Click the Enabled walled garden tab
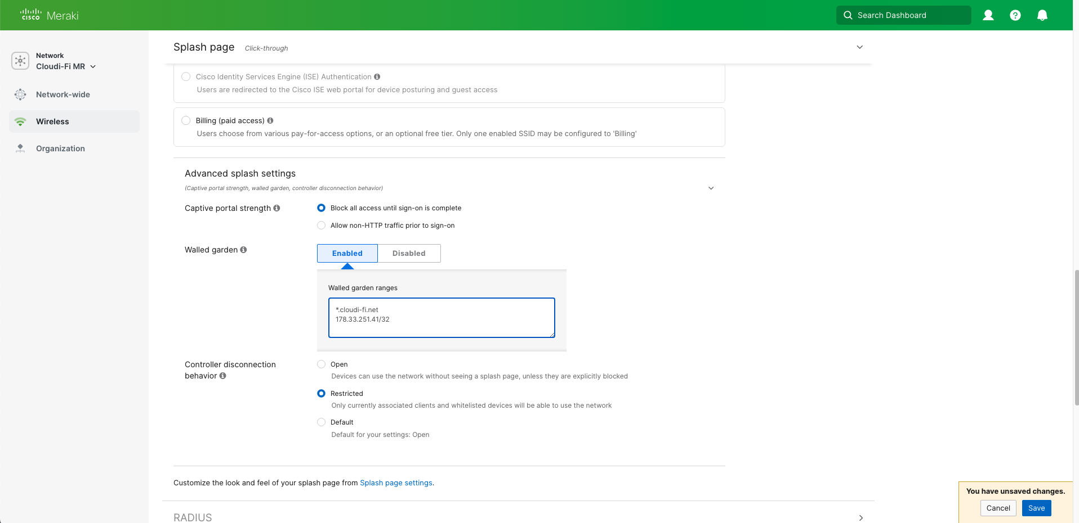 click(x=347, y=253)
